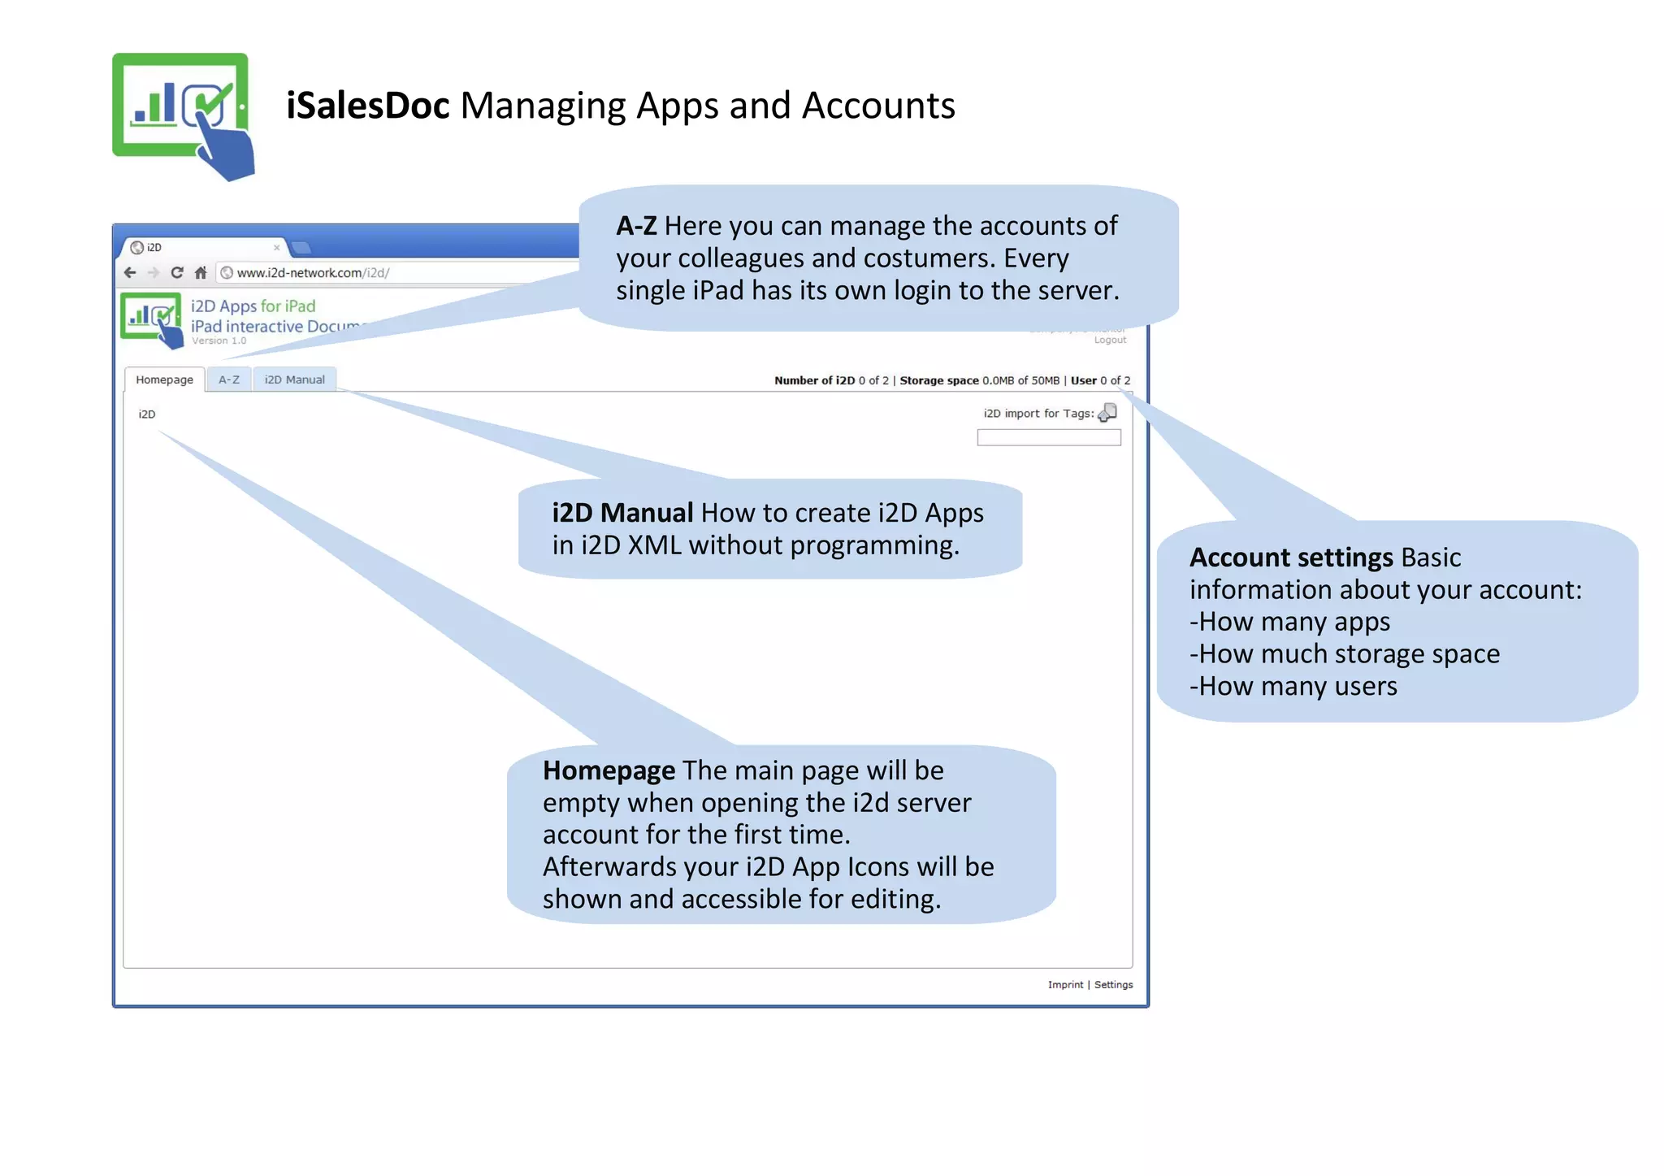Close the i2D browser tab
The height and width of the screenshot is (1176, 1664).
pyautogui.click(x=276, y=248)
